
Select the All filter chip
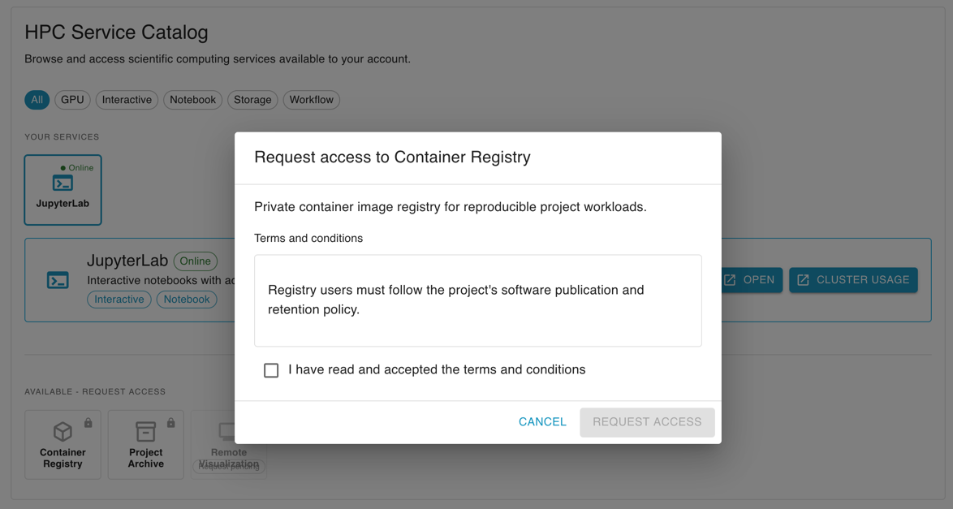(37, 100)
